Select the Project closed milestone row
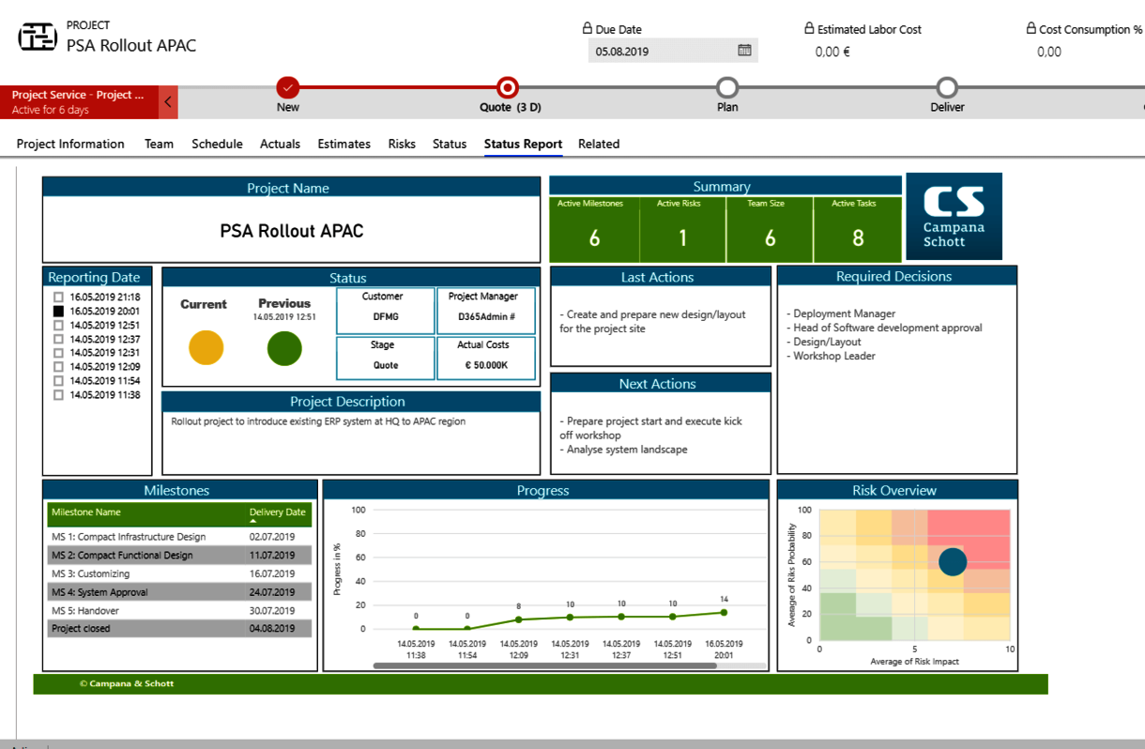The width and height of the screenshot is (1145, 749). pyautogui.click(x=179, y=629)
